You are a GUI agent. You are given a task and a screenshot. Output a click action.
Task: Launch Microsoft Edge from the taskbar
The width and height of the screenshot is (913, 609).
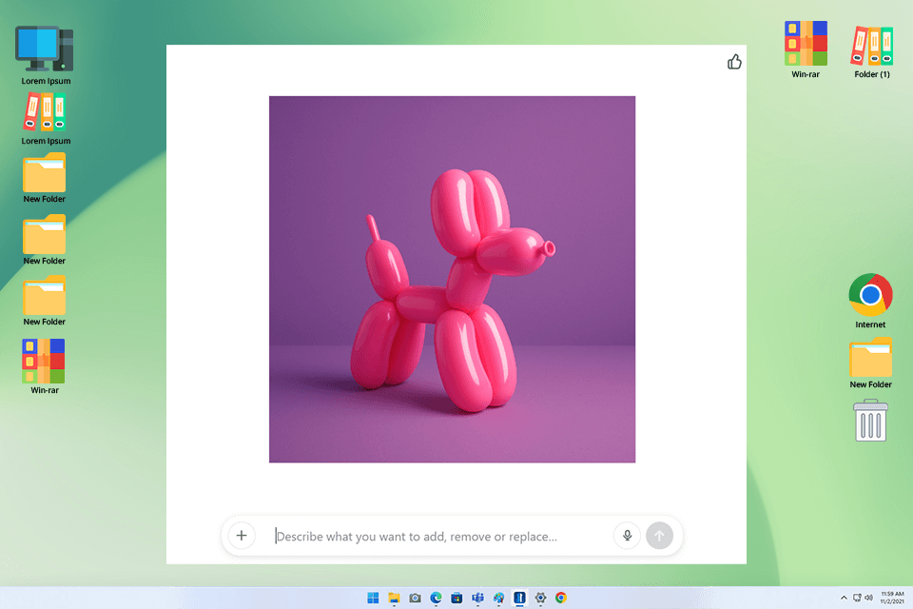tap(437, 598)
